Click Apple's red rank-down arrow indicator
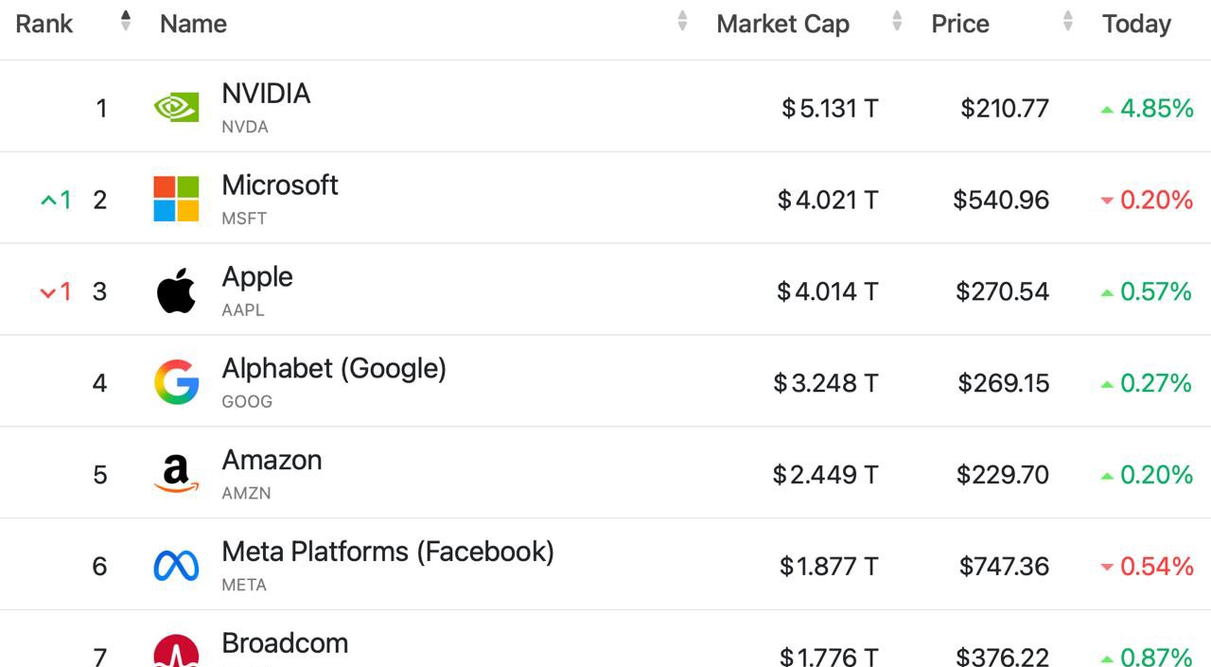 coord(56,291)
